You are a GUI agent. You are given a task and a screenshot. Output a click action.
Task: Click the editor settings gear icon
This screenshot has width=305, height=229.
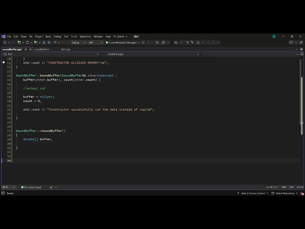point(302,49)
